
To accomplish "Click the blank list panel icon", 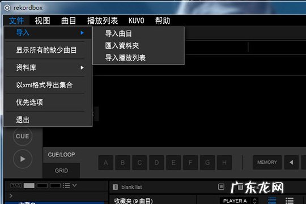I will (115, 187).
